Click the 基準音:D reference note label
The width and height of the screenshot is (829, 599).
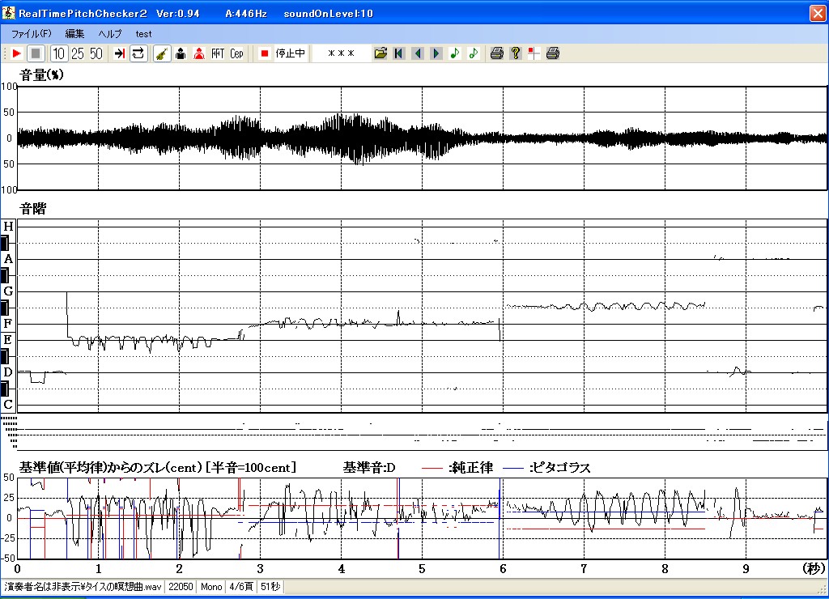click(369, 467)
